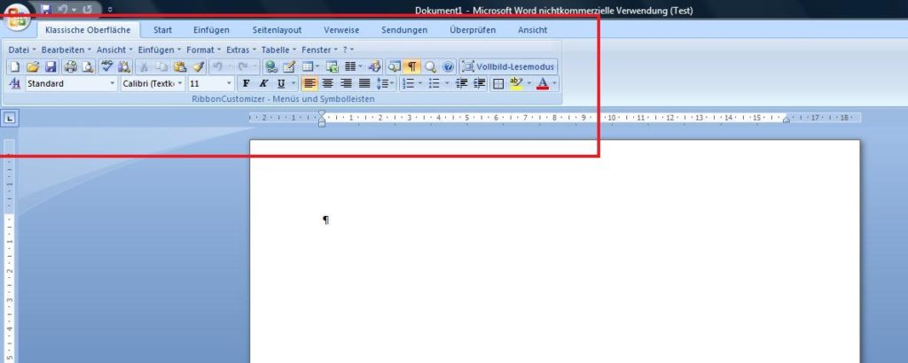Open the Standard style dropdown
Screen dimensions: 908x363
(x=113, y=84)
